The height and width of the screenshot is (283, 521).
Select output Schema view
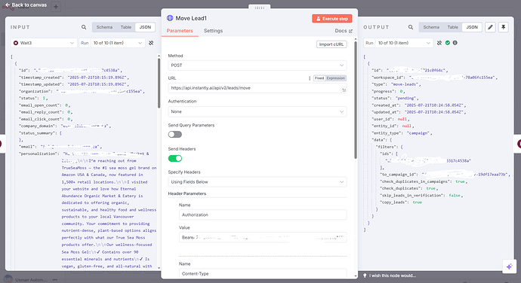tap(431, 27)
